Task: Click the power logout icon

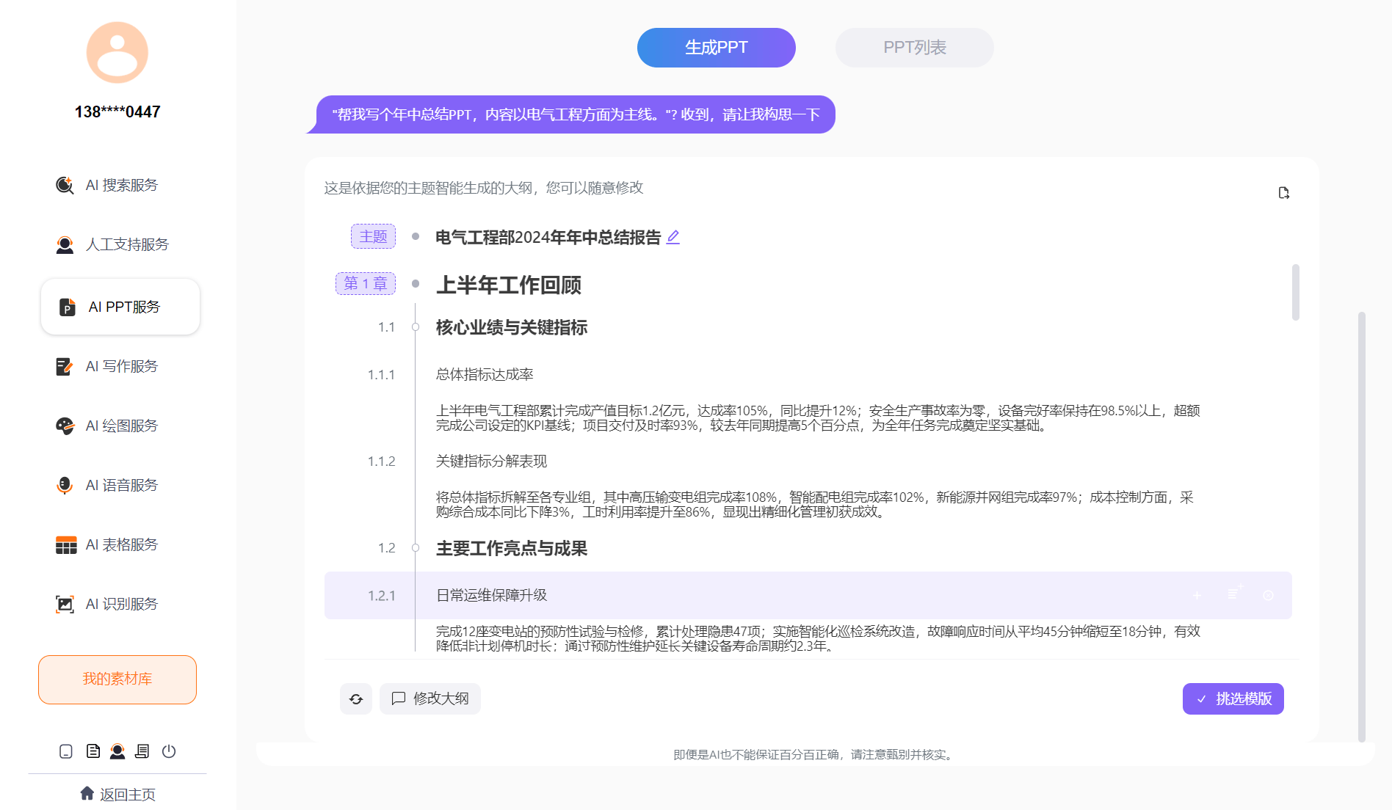Action: point(169,751)
